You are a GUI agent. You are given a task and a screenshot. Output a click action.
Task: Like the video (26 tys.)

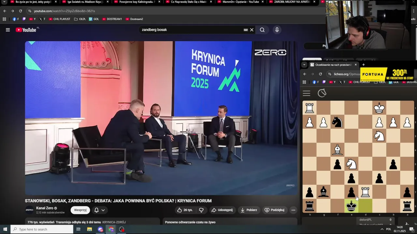click(185, 210)
